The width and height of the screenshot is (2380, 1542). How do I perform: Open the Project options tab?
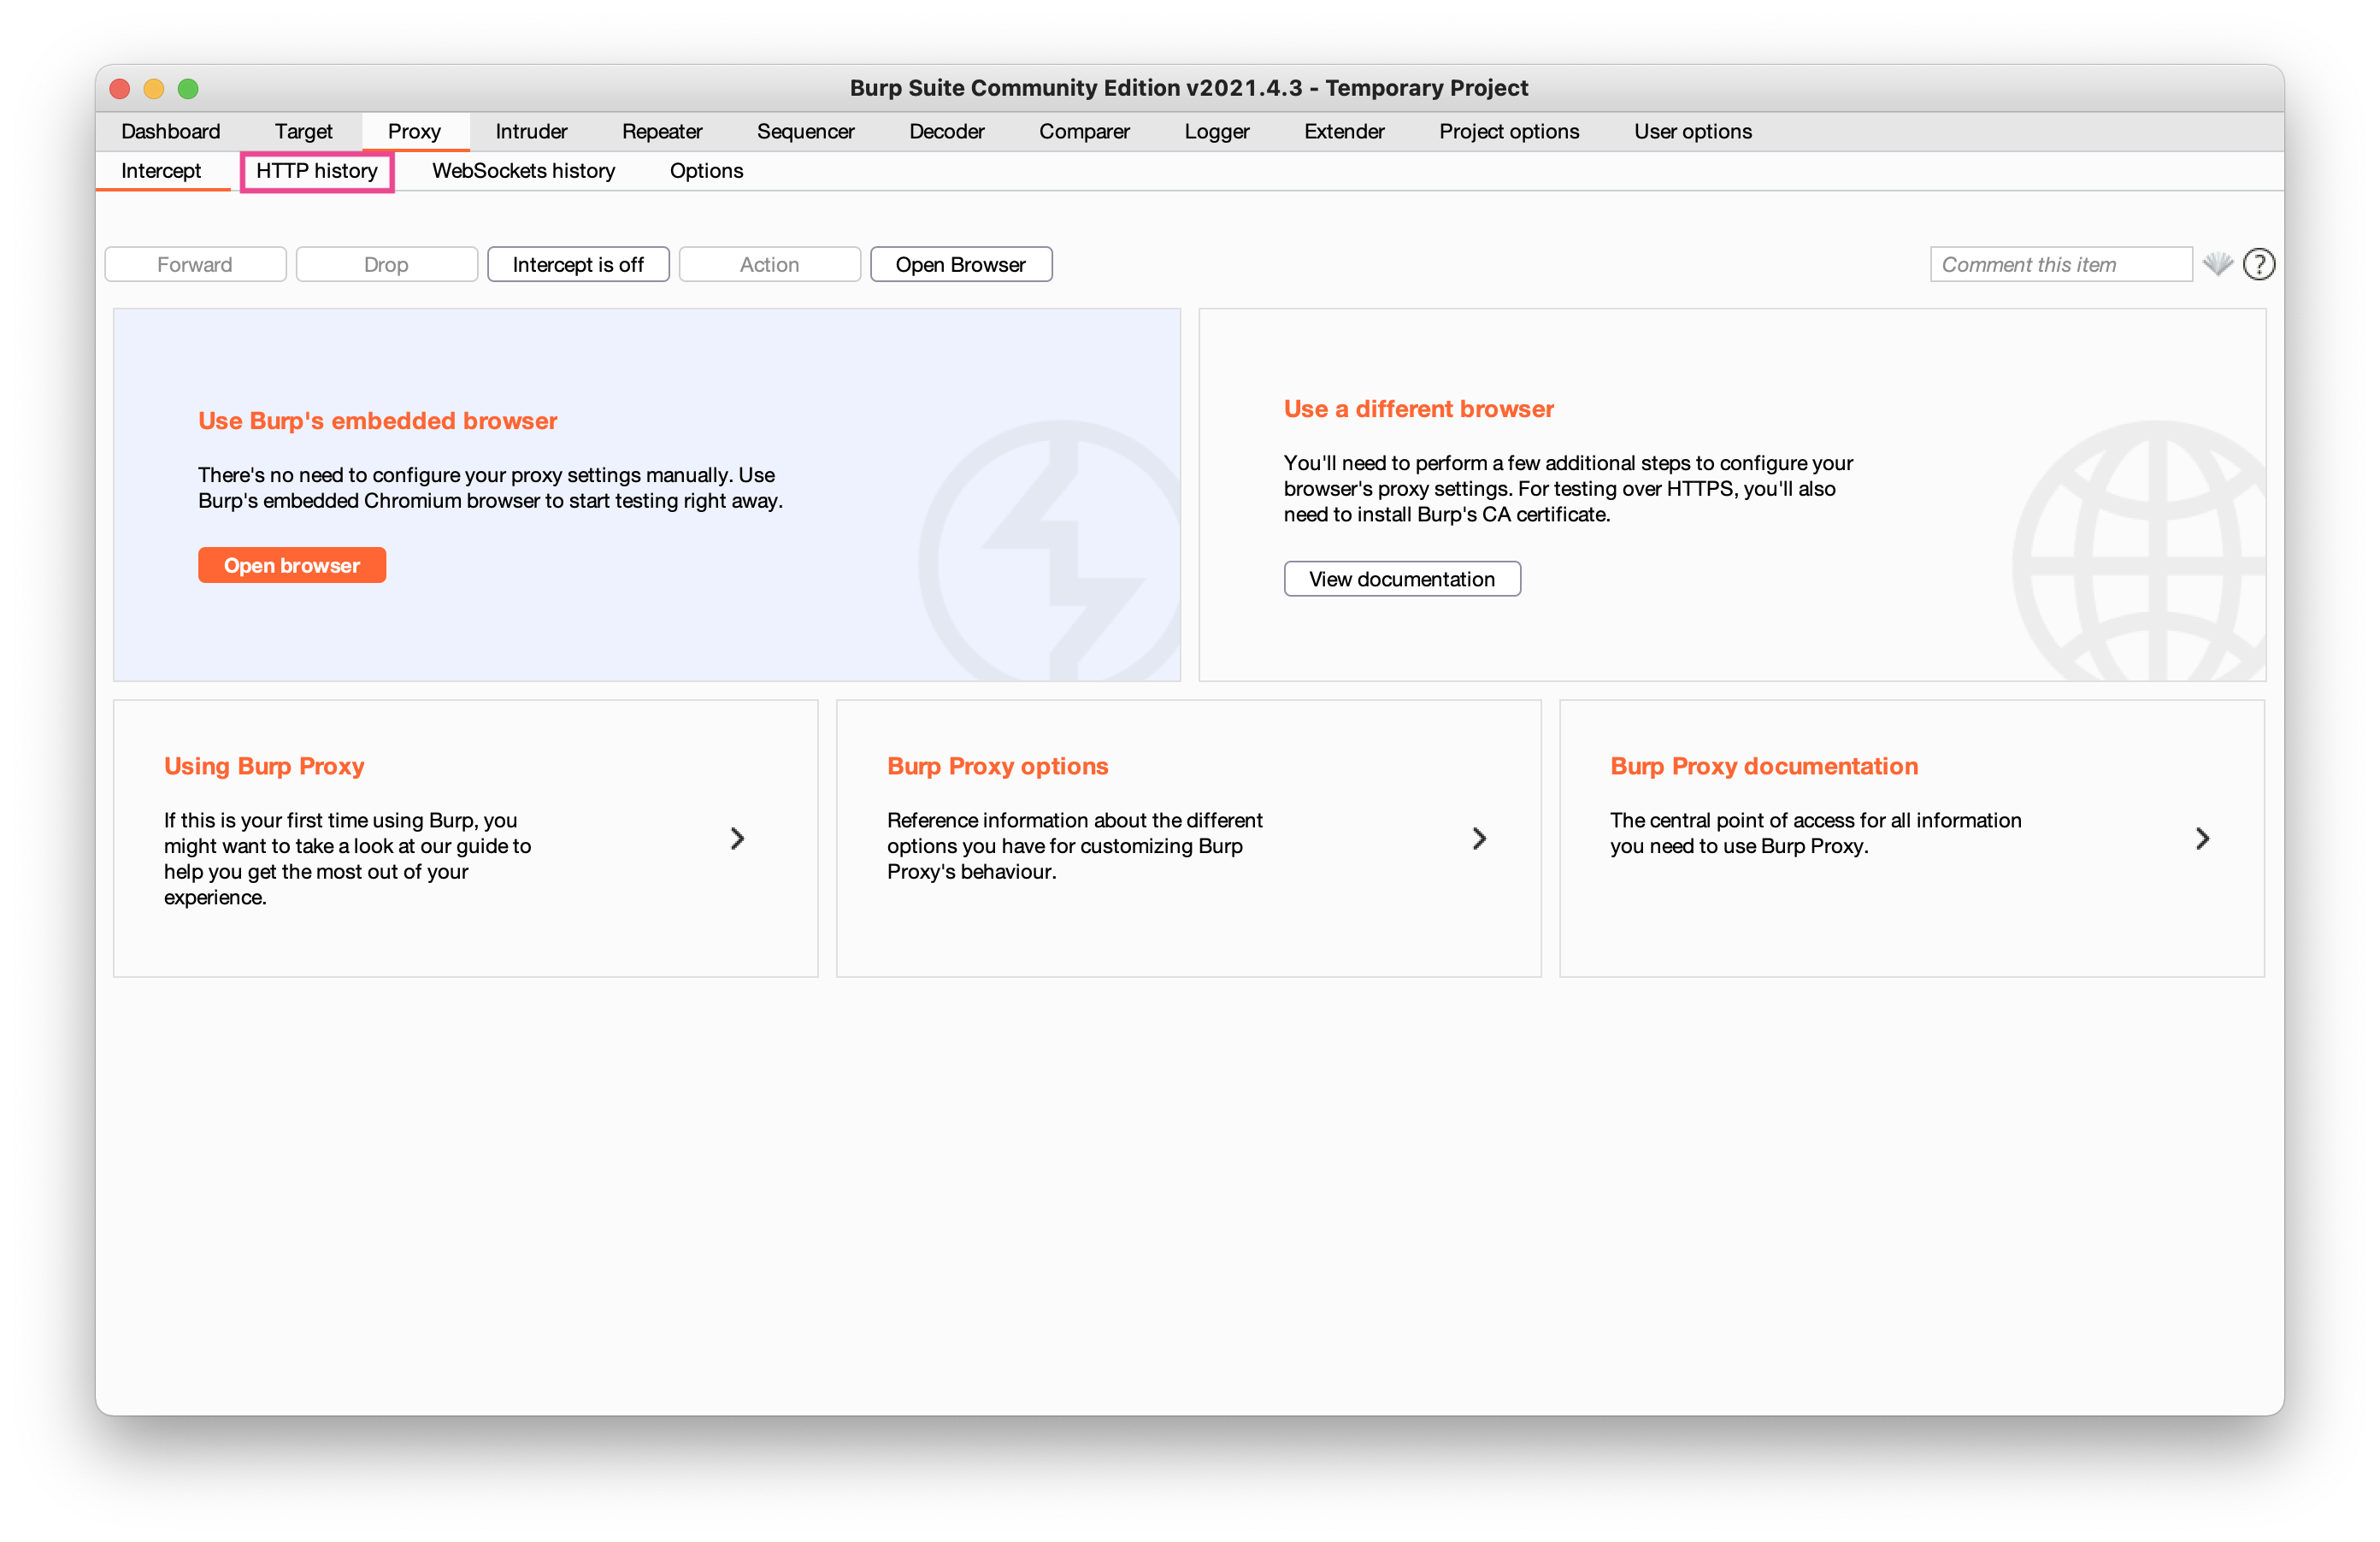click(x=1509, y=131)
